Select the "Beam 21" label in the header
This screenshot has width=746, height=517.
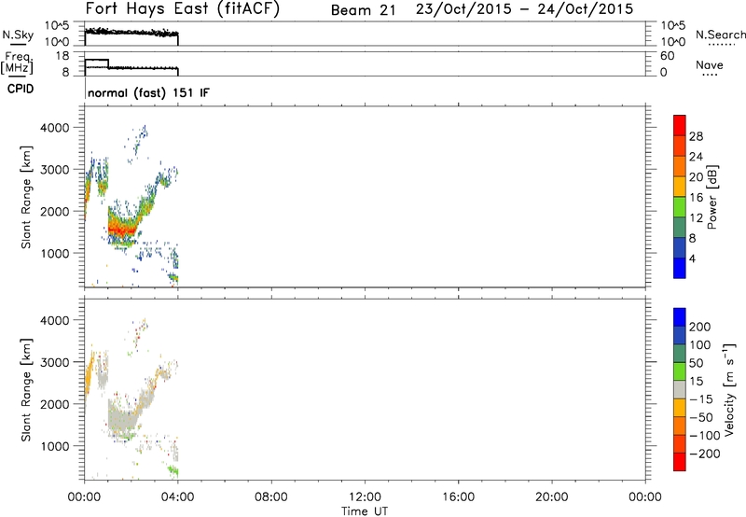pyautogui.click(x=364, y=10)
